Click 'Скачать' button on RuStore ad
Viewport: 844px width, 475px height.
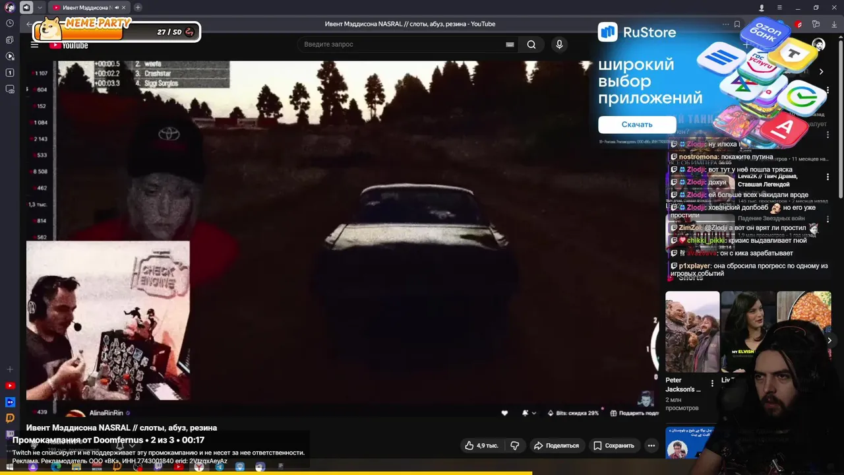[637, 124]
